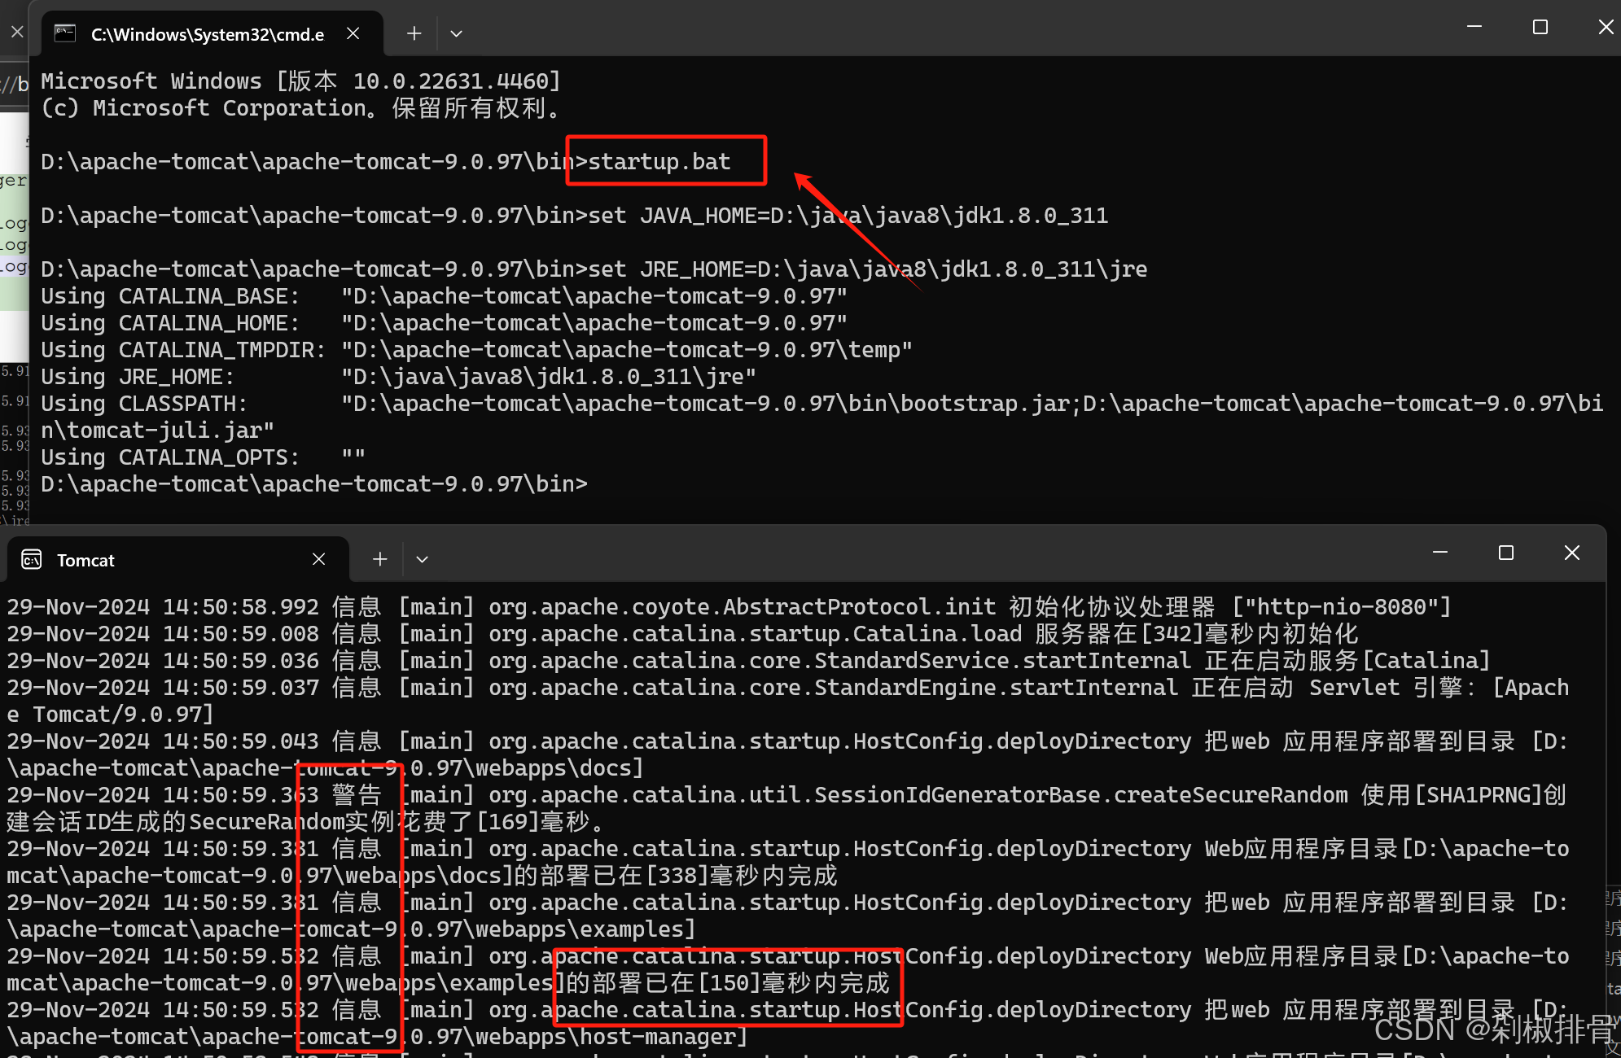Click the Tomcat tab terminal icon

pos(32,560)
